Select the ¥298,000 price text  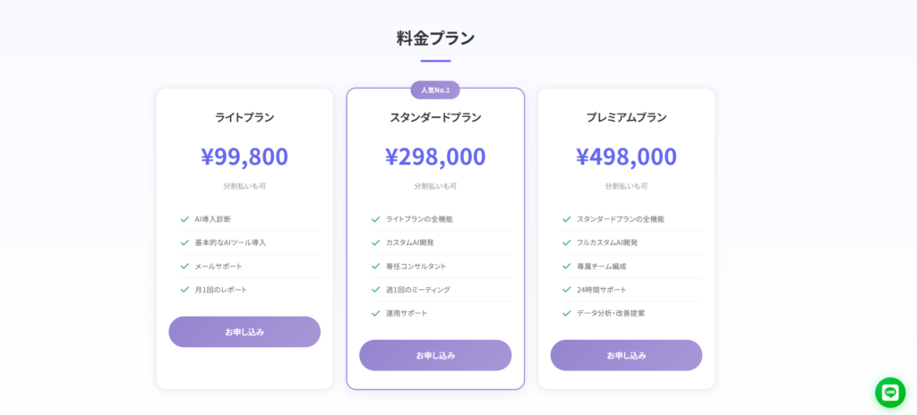click(x=435, y=157)
